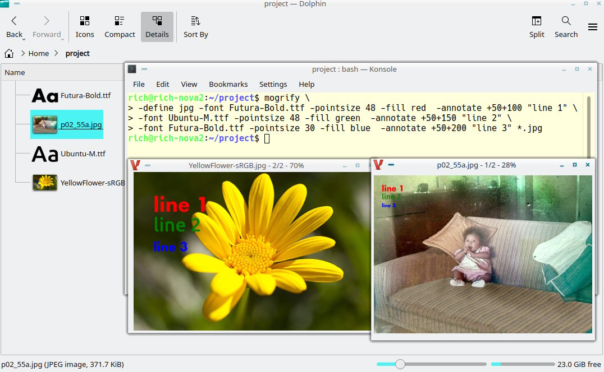The width and height of the screenshot is (604, 372).
Task: Split the Dolphin view
Action: tap(537, 27)
